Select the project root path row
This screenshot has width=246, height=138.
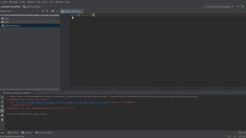pyautogui.click(x=30, y=15)
